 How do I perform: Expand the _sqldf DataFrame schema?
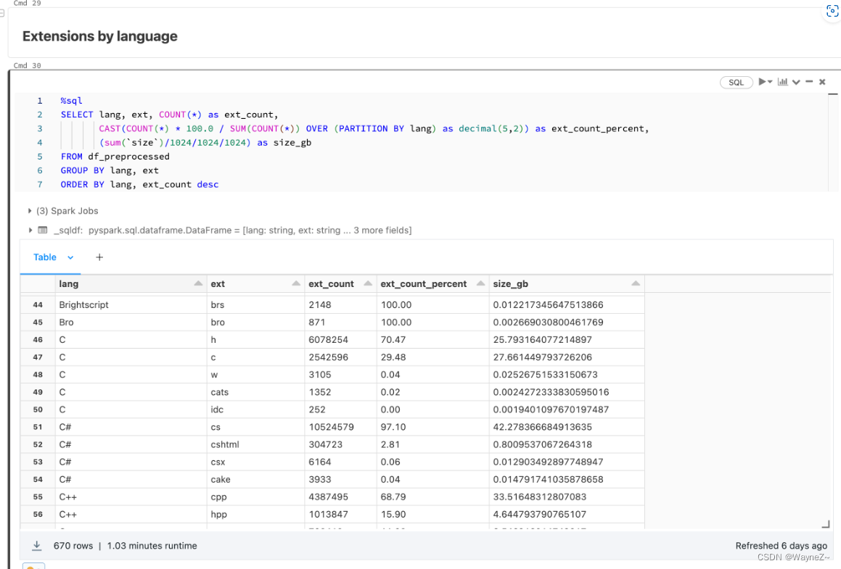click(x=30, y=230)
